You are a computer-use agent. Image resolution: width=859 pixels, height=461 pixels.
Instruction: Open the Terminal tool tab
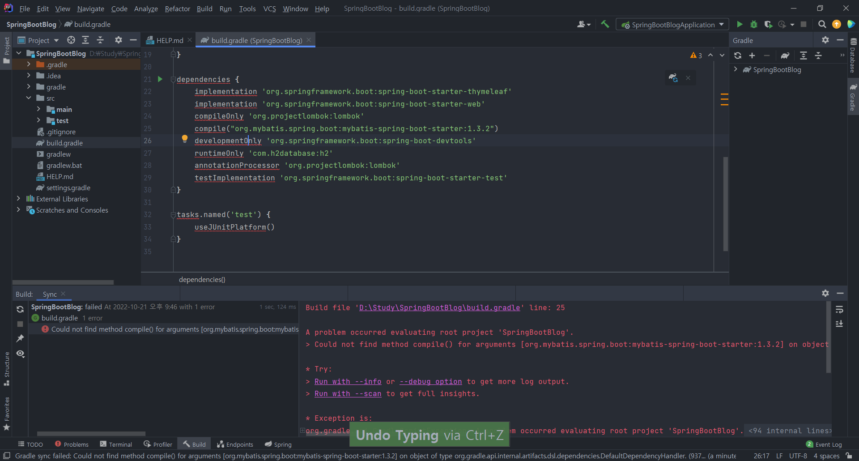(x=116, y=444)
